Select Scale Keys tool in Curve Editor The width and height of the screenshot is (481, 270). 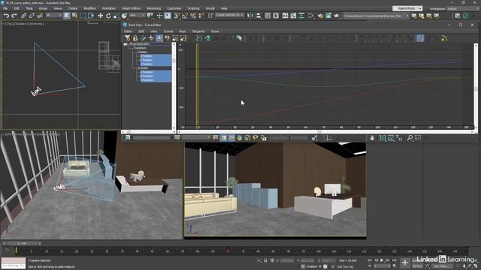[x=175, y=38]
